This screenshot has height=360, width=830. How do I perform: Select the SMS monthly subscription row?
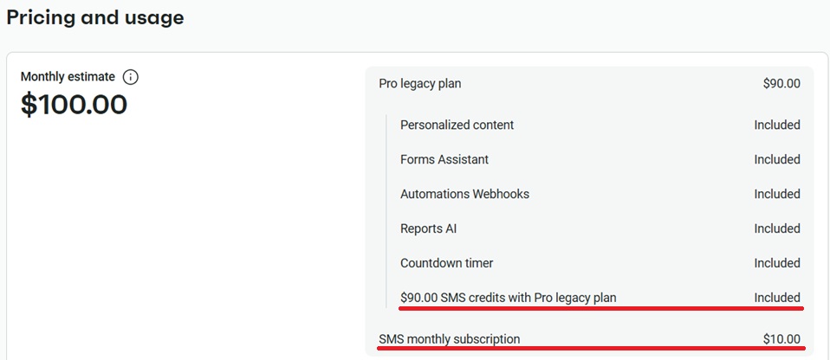click(589, 339)
